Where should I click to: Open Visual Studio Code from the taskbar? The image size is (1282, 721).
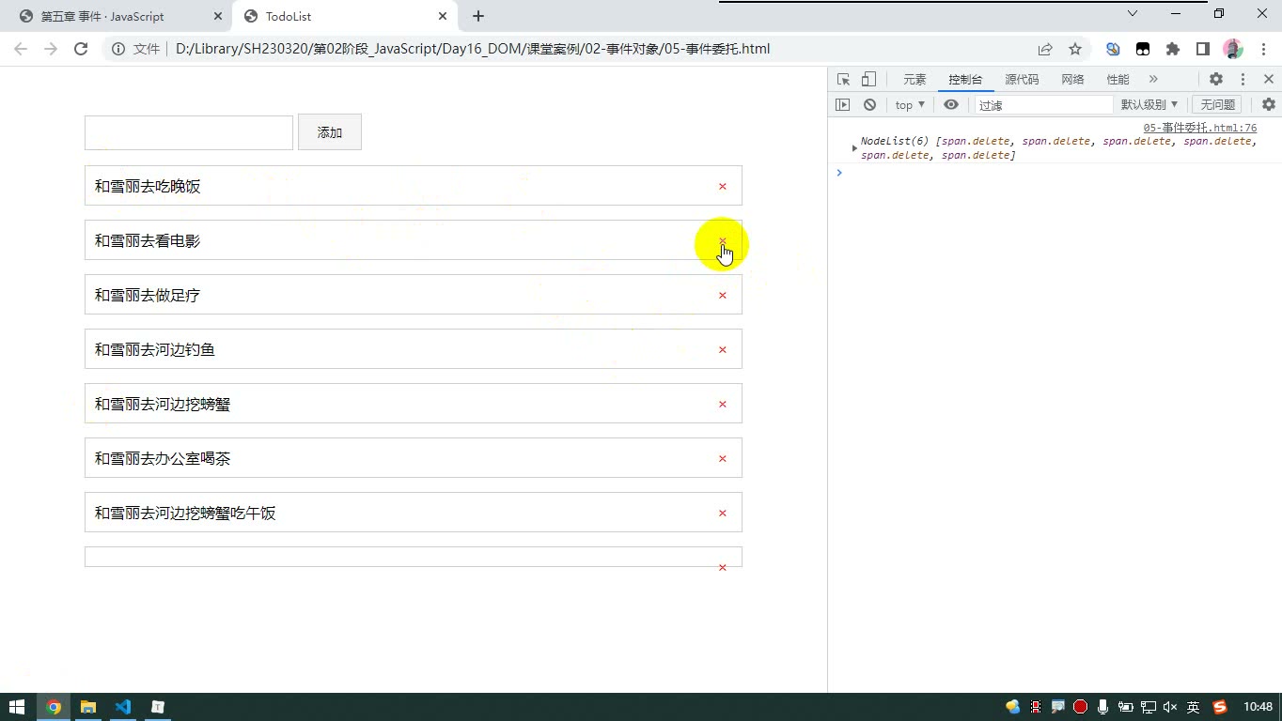point(123,707)
